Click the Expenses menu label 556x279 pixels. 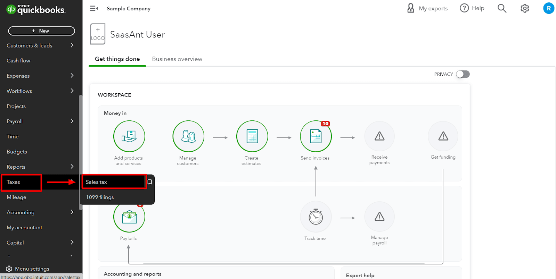18,76
